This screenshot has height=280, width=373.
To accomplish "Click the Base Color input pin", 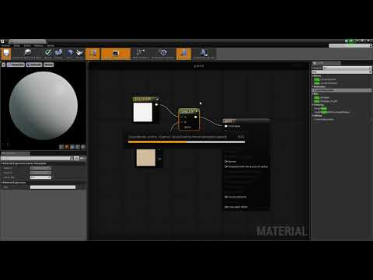I will click(x=226, y=126).
